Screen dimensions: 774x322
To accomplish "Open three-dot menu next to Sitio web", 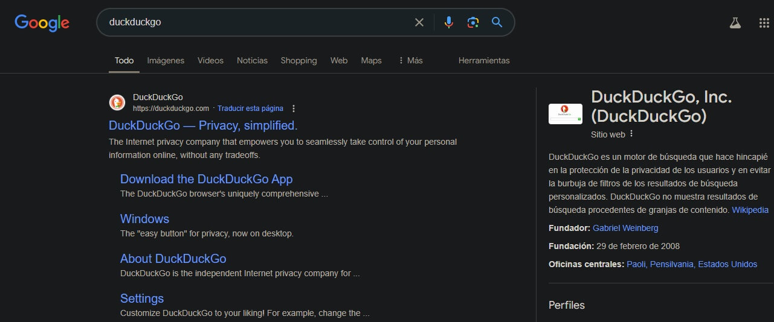I will [631, 134].
